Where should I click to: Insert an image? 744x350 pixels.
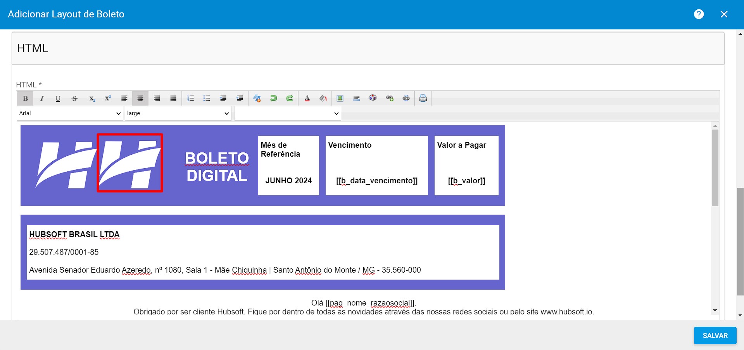(x=340, y=99)
